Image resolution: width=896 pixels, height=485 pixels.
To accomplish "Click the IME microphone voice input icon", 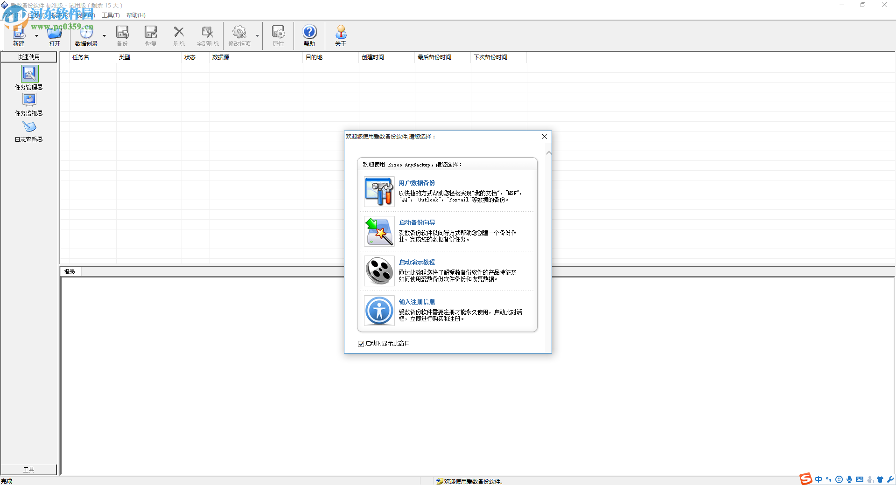I will click(849, 479).
